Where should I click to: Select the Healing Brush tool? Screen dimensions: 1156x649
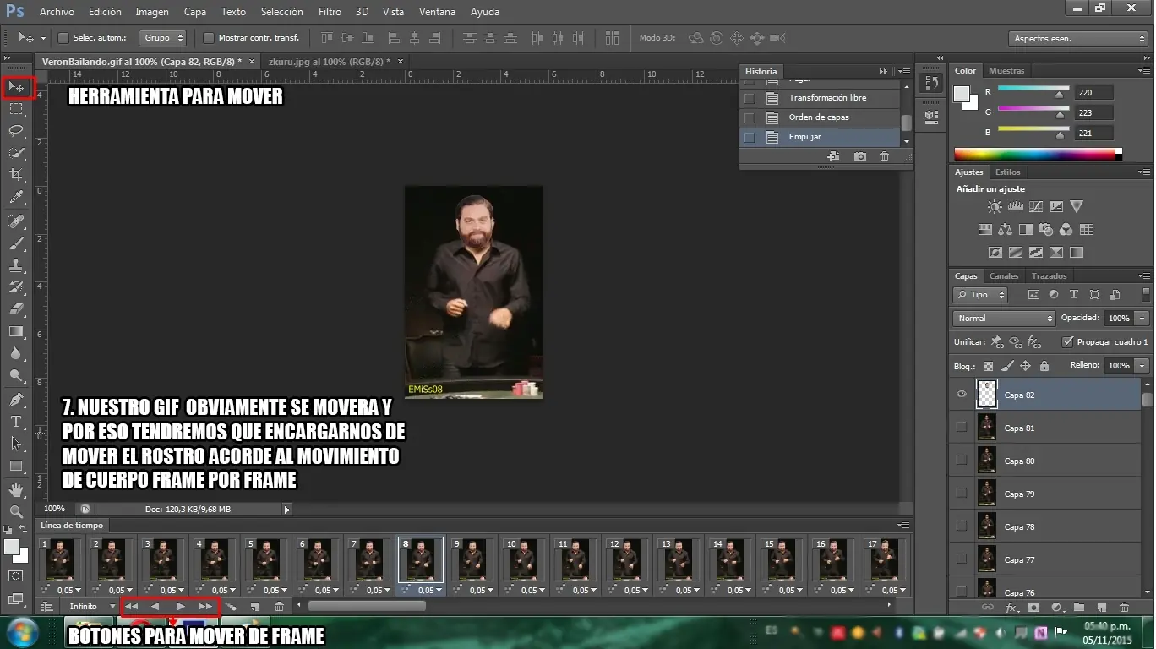coord(16,221)
